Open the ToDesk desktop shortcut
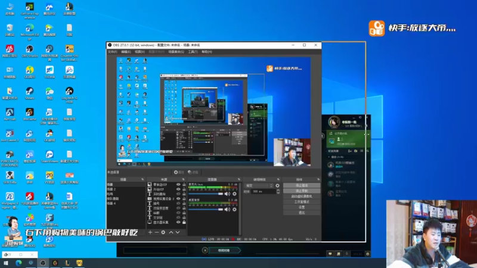This screenshot has width=477, height=268. click(49, 72)
